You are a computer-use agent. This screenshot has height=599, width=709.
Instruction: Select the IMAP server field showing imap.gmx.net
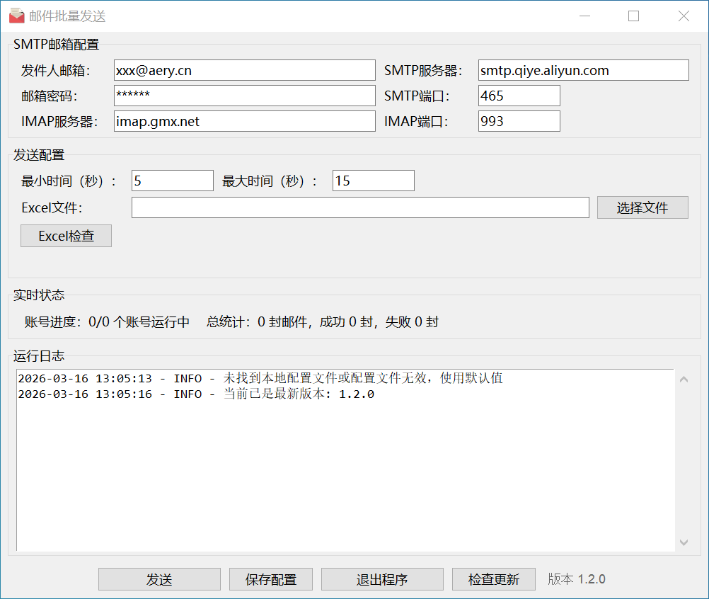click(244, 121)
